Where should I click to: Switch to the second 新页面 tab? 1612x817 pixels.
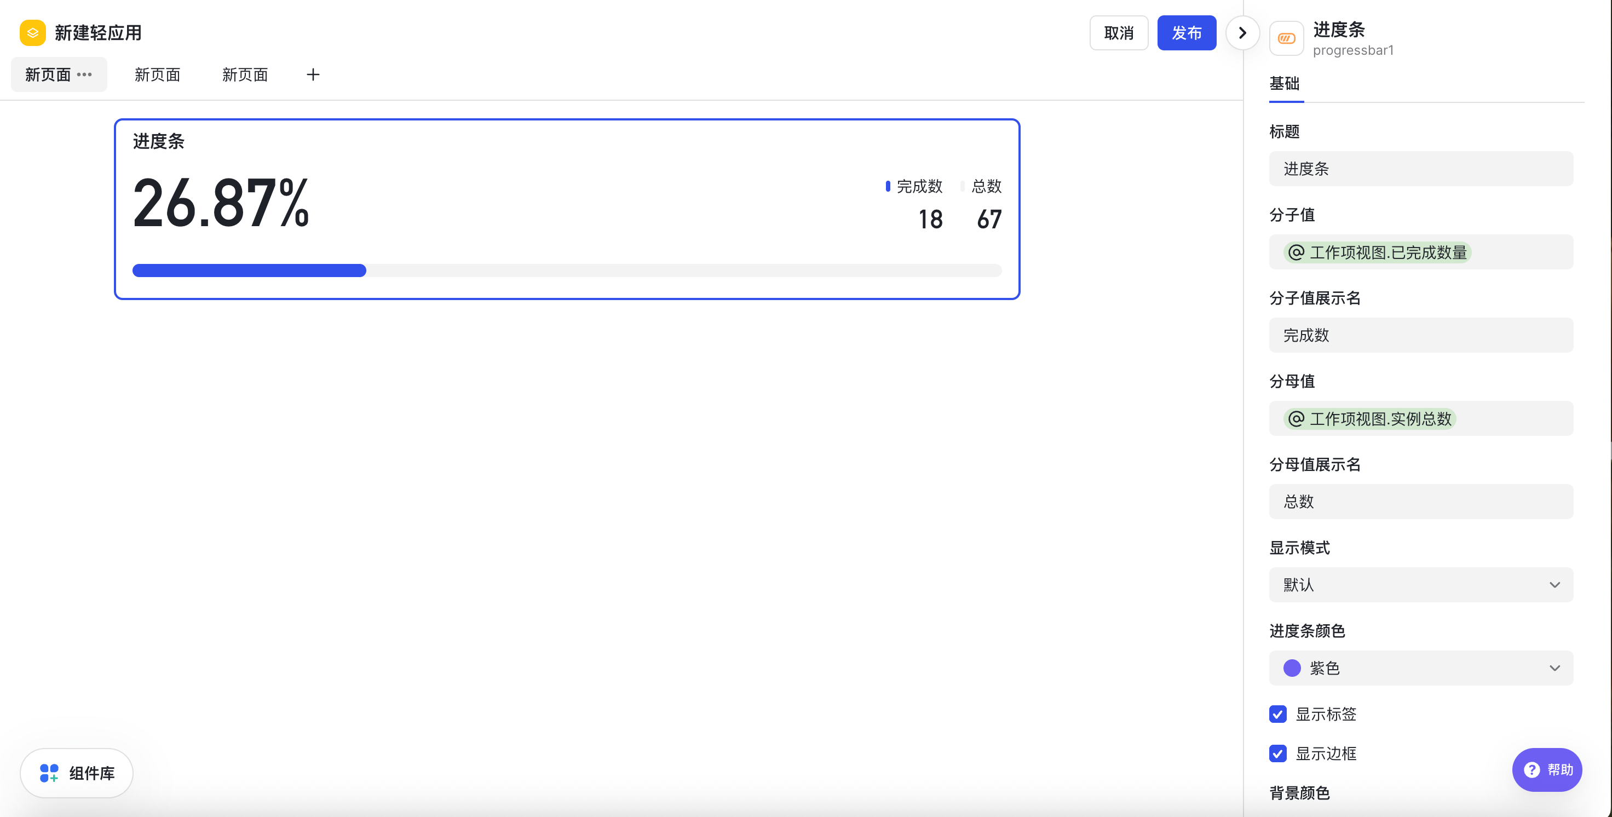[157, 74]
